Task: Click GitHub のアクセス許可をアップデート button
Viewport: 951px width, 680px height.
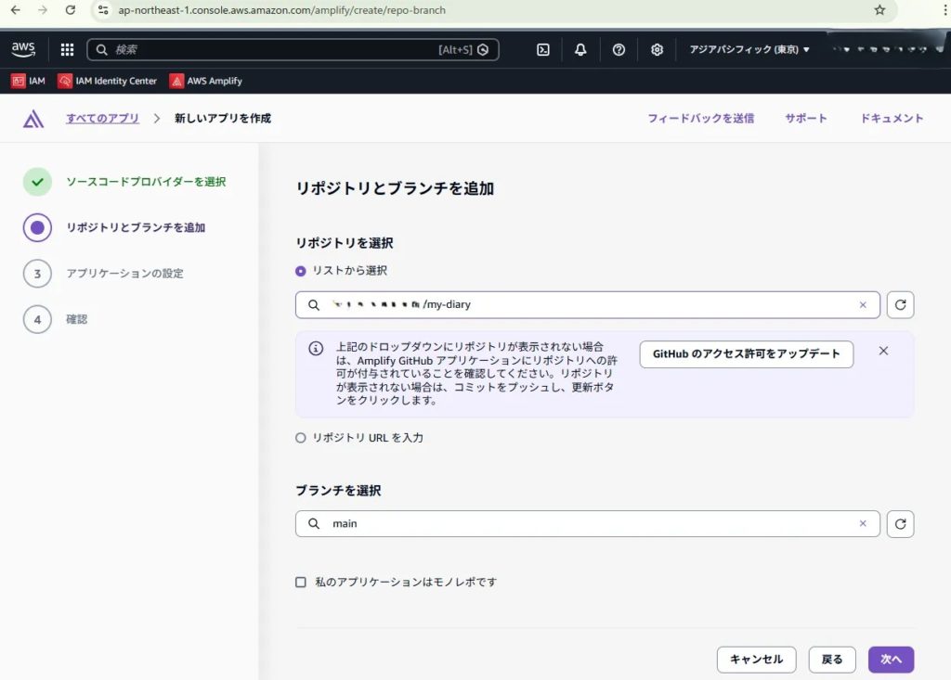Action: 746,354
